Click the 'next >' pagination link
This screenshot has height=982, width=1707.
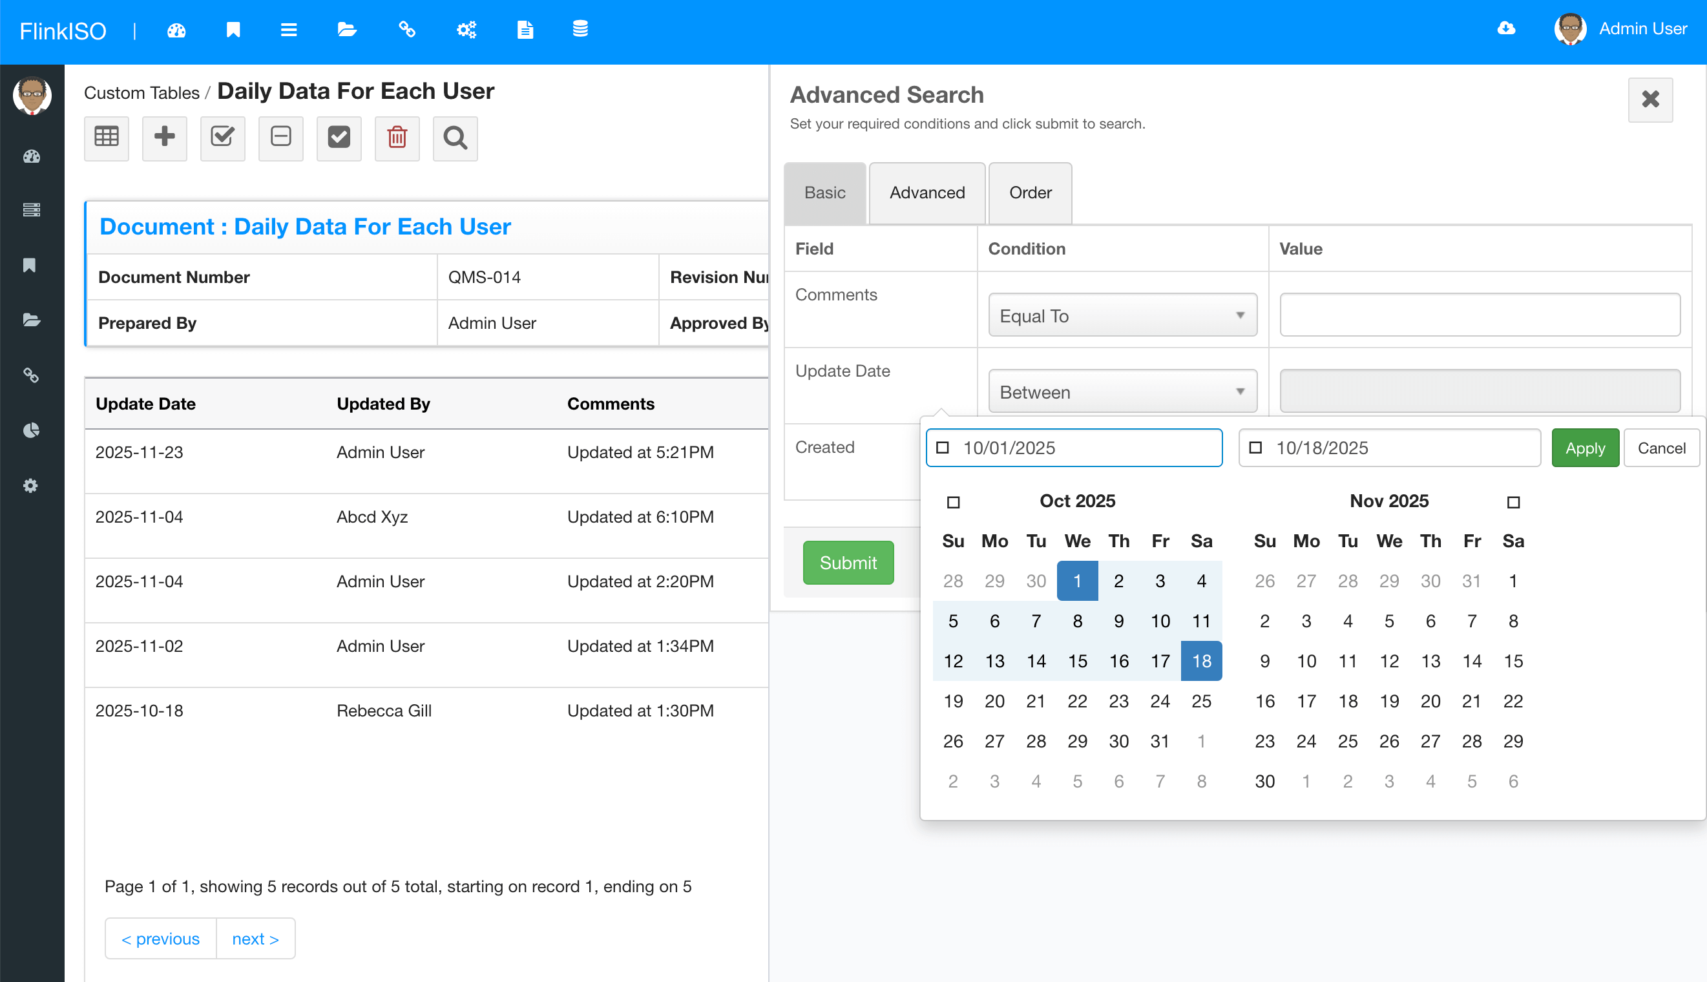pos(255,938)
